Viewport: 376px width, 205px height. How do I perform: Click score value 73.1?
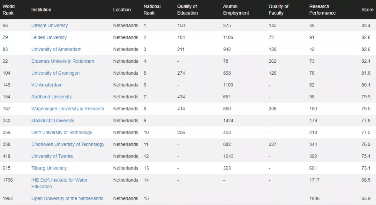(366, 168)
